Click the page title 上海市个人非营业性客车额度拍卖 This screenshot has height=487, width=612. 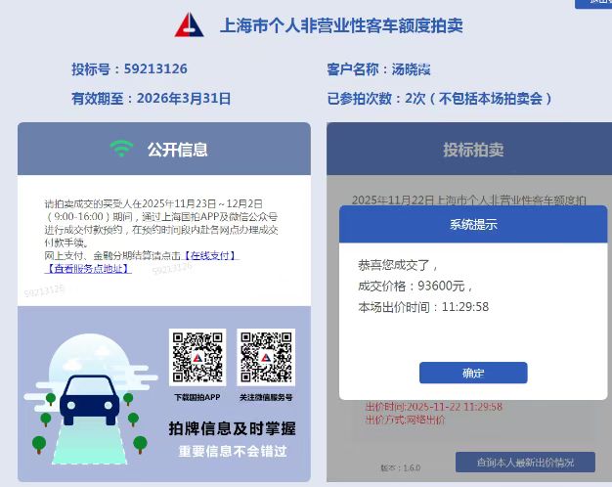click(x=341, y=25)
